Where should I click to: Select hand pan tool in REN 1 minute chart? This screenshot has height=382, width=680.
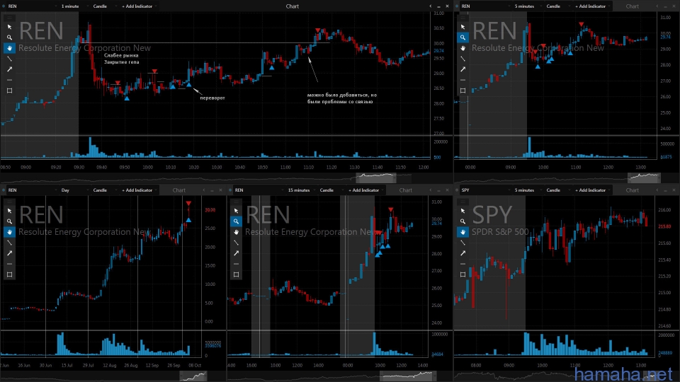pyautogui.click(x=9, y=48)
